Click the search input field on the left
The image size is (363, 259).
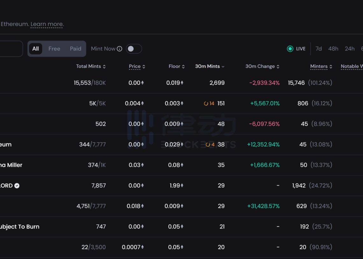pos(10,49)
